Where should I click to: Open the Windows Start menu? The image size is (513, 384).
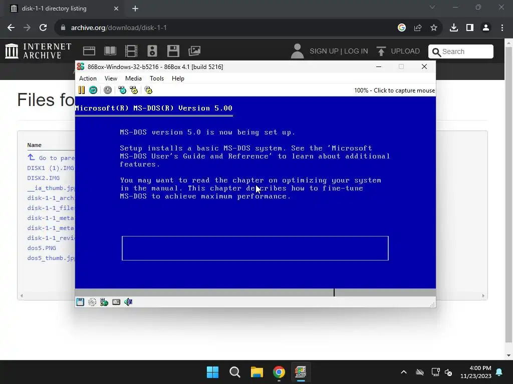click(x=212, y=372)
